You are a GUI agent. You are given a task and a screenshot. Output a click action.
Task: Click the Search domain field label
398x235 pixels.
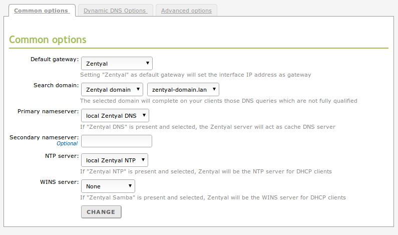56,86
